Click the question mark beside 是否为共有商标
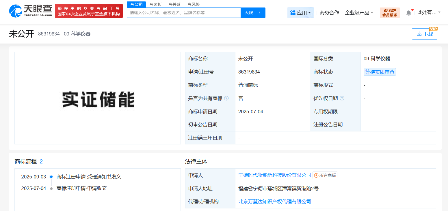This screenshot has width=448, height=211. click(226, 98)
